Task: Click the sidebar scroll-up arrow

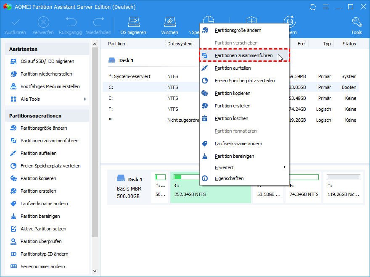Action: tap(95, 44)
